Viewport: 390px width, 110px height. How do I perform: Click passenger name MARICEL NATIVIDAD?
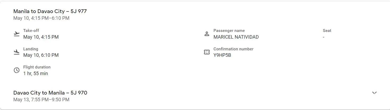tap(236, 37)
